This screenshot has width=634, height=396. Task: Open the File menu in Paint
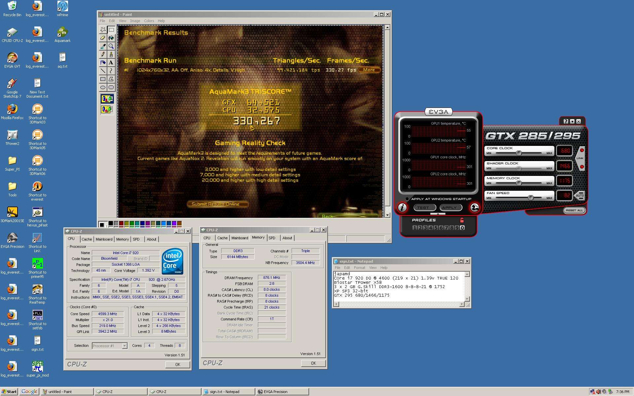point(103,21)
